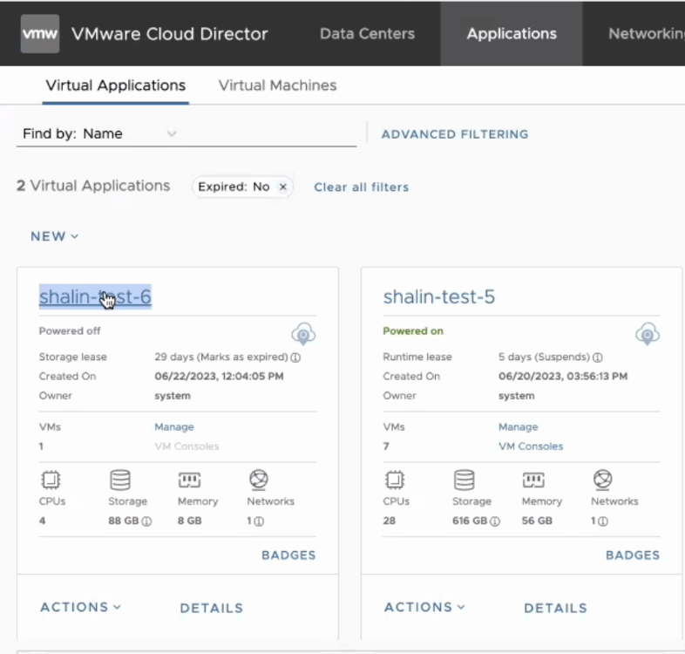Click the VMware vmw logo icon

point(40,34)
